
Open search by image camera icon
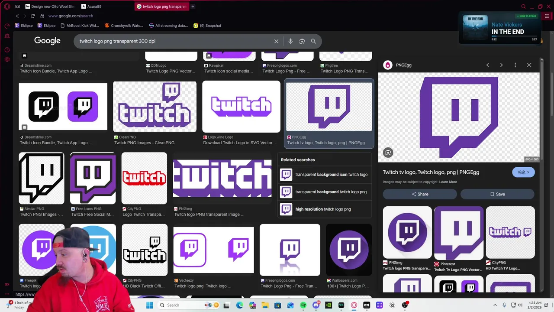(302, 41)
